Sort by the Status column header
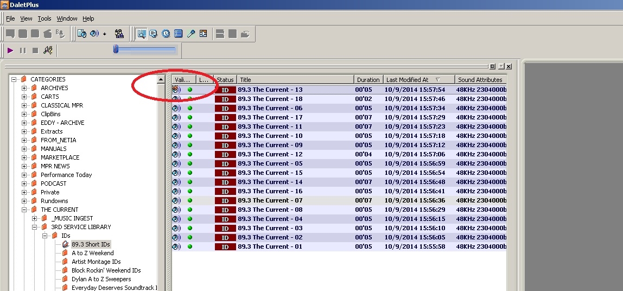The width and height of the screenshot is (623, 291). coord(225,79)
